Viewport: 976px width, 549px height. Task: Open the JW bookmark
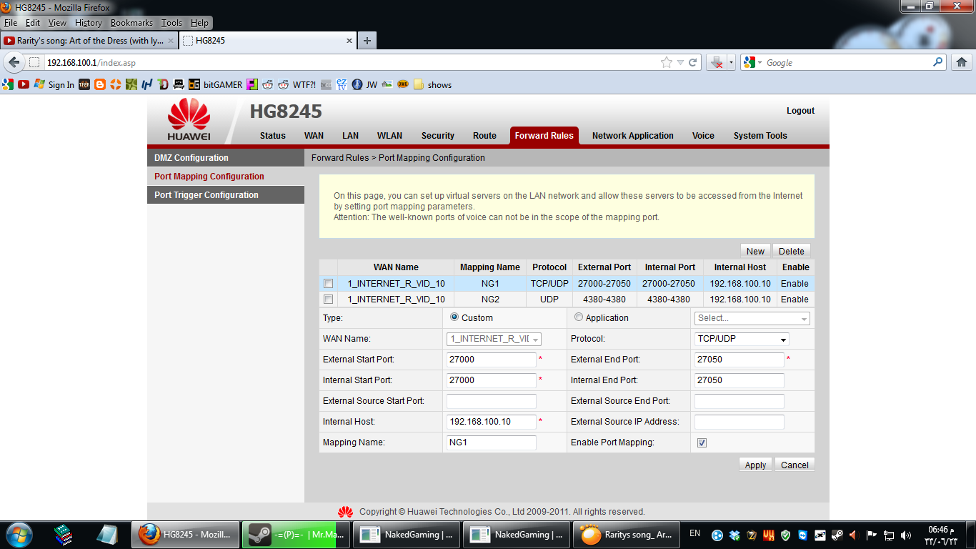point(364,84)
